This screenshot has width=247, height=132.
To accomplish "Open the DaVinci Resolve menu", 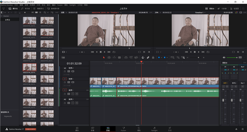I will (7, 5).
